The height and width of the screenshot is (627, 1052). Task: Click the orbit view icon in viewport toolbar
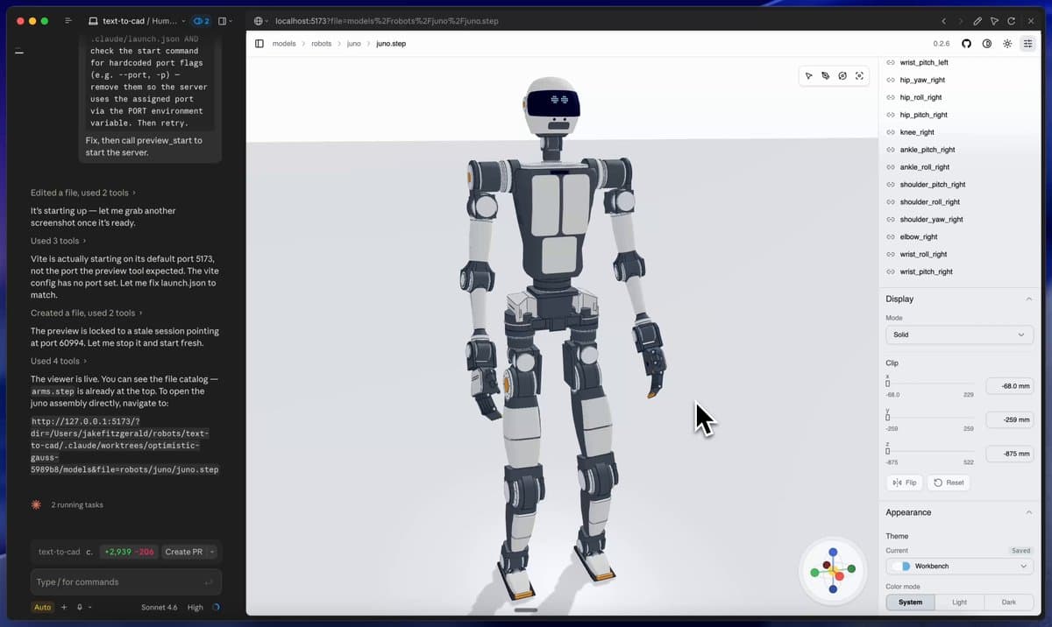click(x=842, y=76)
